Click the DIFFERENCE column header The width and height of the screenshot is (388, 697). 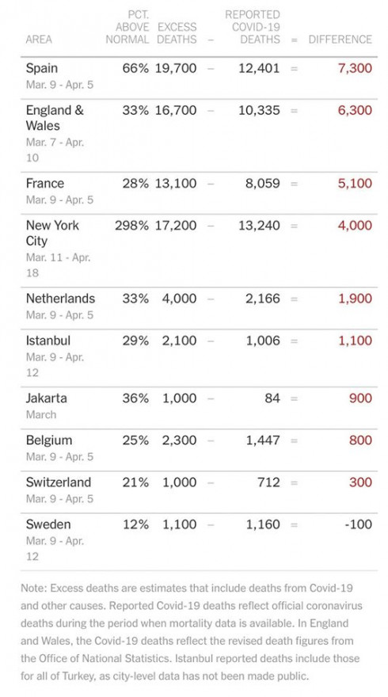(x=340, y=40)
